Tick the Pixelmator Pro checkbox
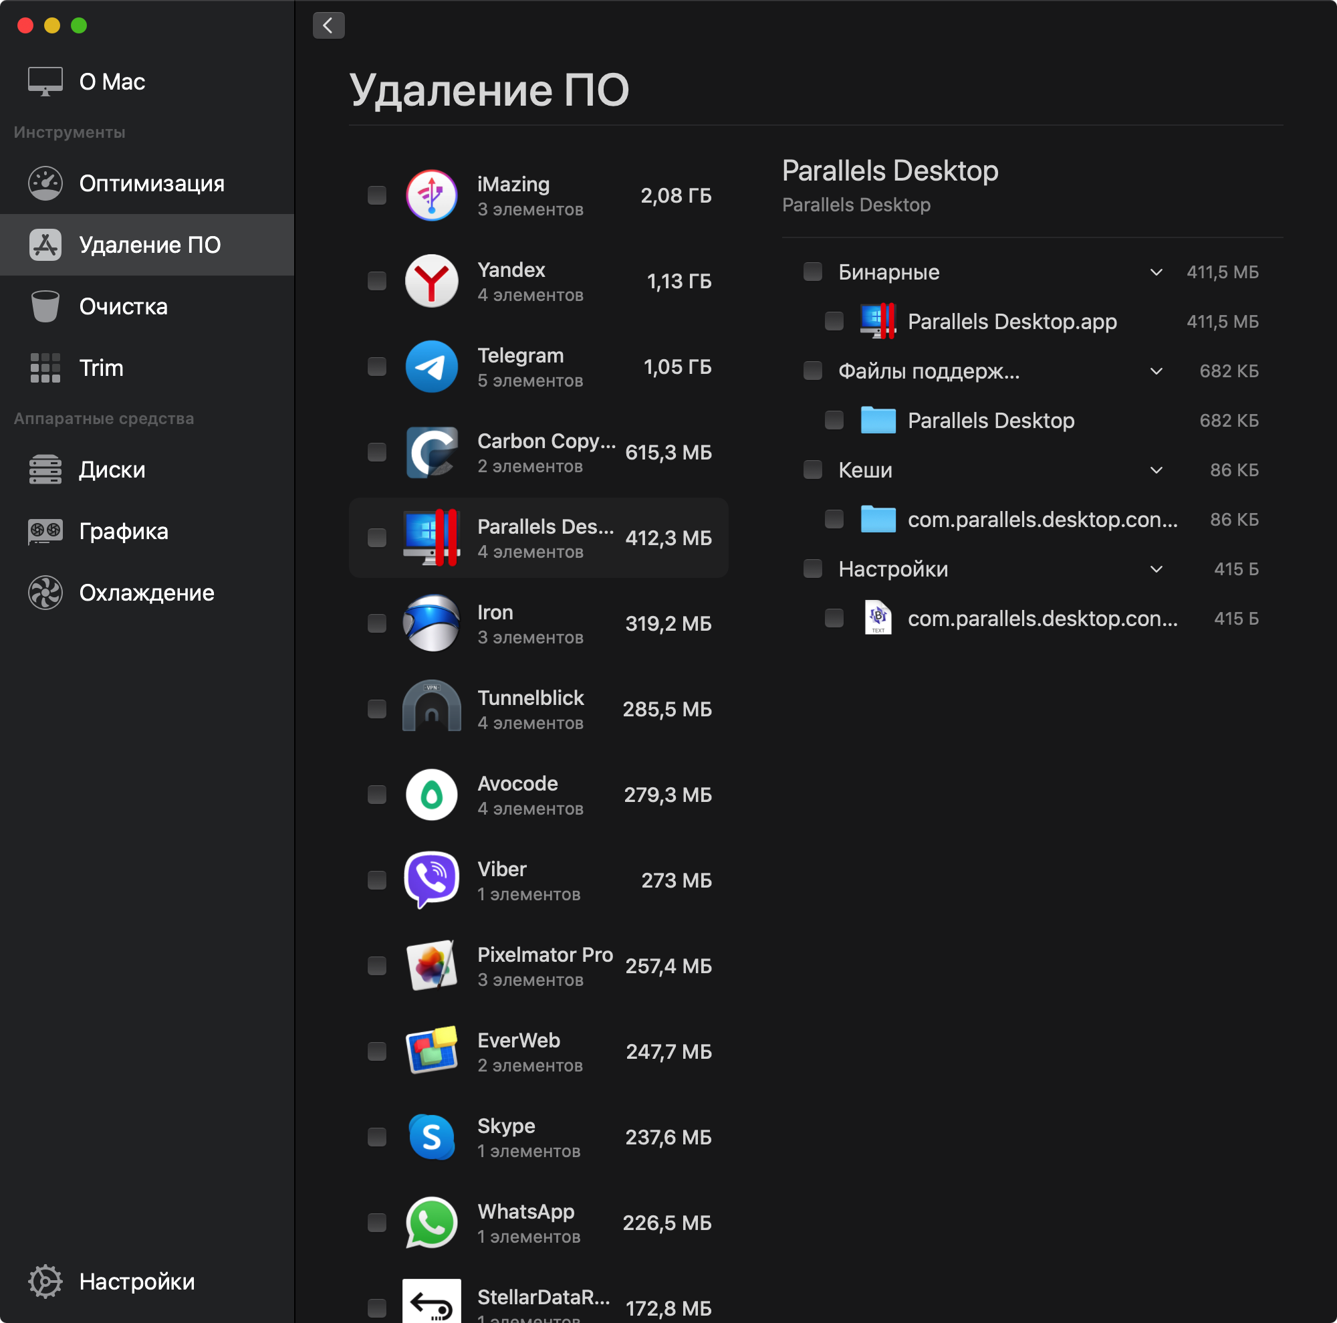1337x1323 pixels. [x=376, y=966]
